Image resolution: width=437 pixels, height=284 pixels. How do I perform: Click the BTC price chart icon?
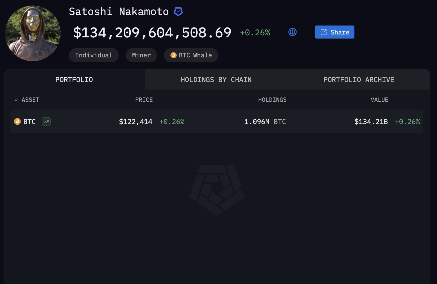coord(46,122)
